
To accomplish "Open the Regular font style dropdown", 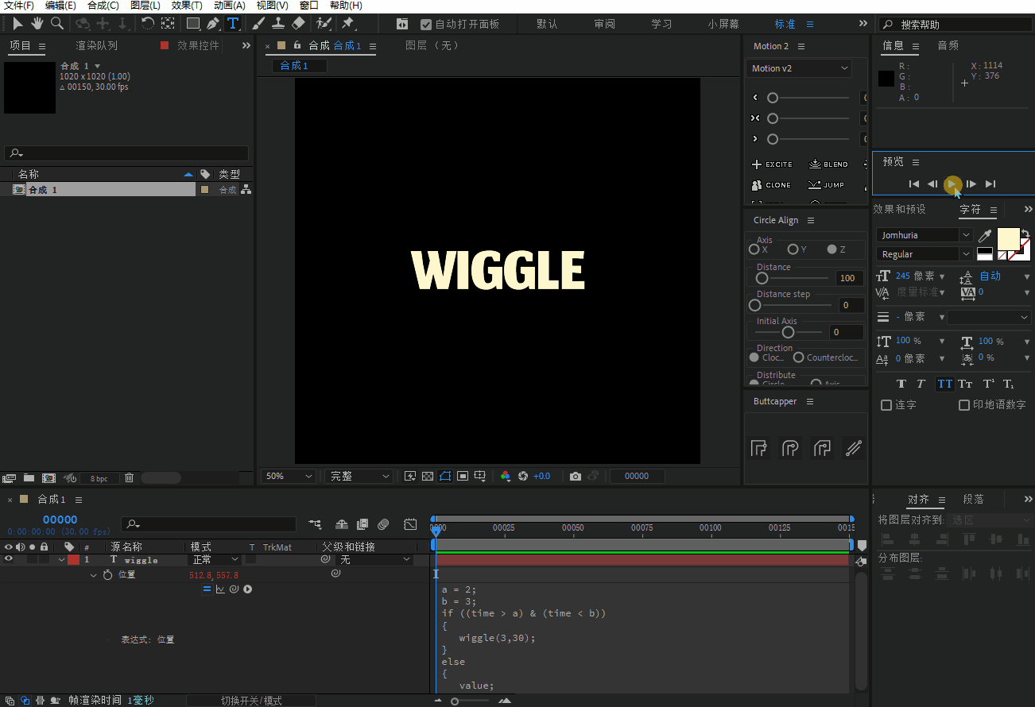I will tap(925, 254).
